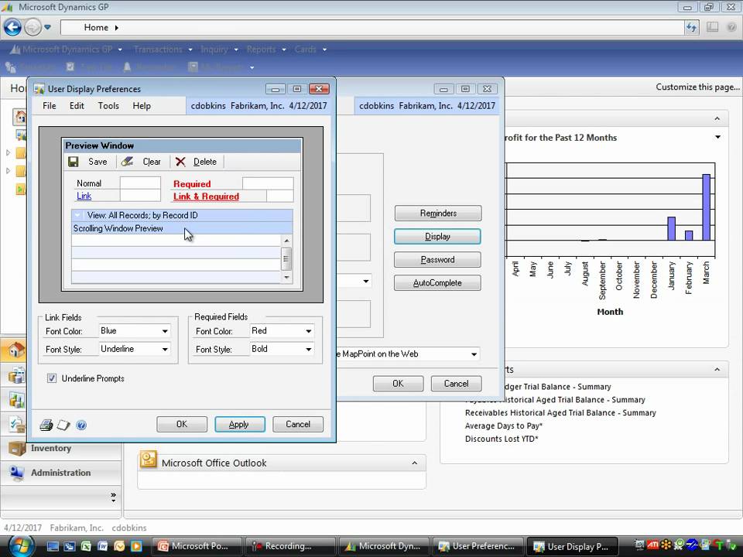743x557 pixels.
Task: Open the Edit menu in User Display Preferences
Action: point(77,106)
